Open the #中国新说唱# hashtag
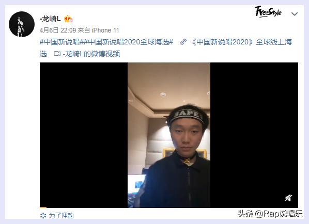 [x=59, y=42]
